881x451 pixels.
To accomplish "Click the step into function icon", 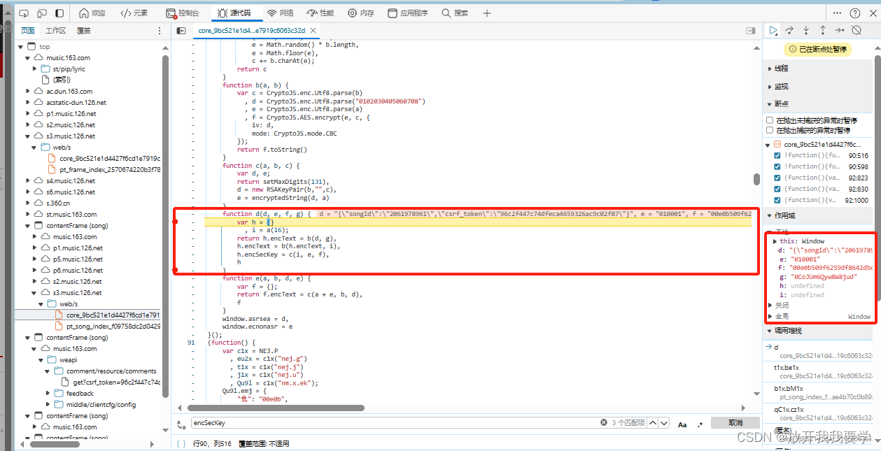I will pos(806,30).
